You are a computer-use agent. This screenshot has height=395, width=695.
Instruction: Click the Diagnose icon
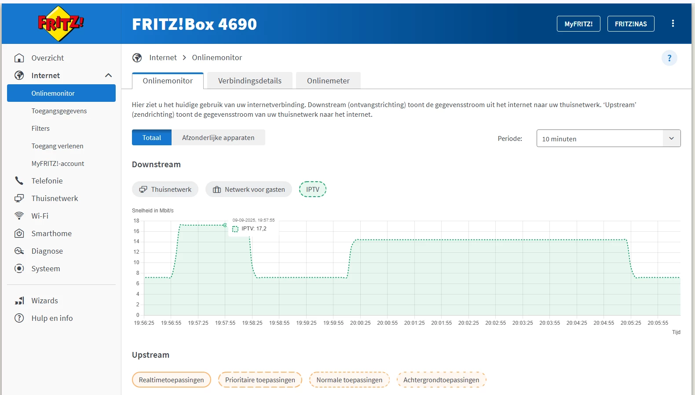19,251
